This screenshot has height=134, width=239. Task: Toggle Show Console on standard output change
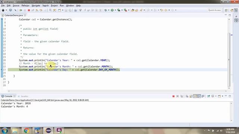tap(199, 96)
